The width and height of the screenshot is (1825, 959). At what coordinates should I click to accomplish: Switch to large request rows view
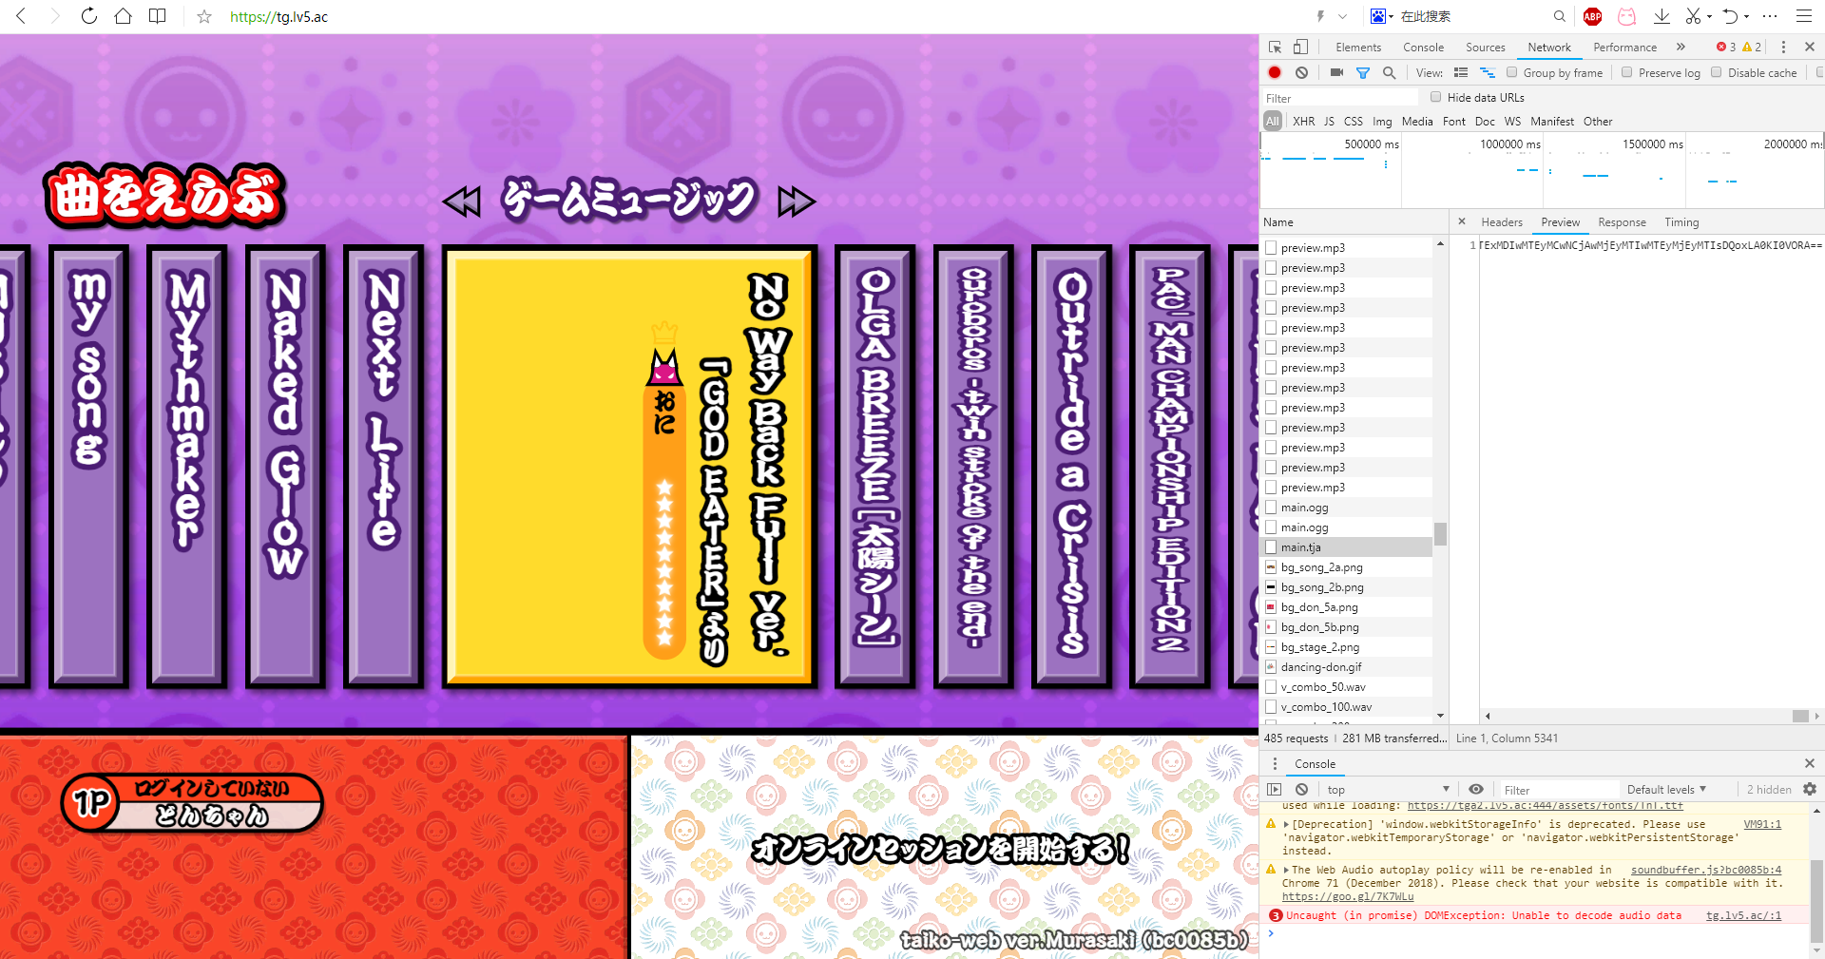point(1461,72)
